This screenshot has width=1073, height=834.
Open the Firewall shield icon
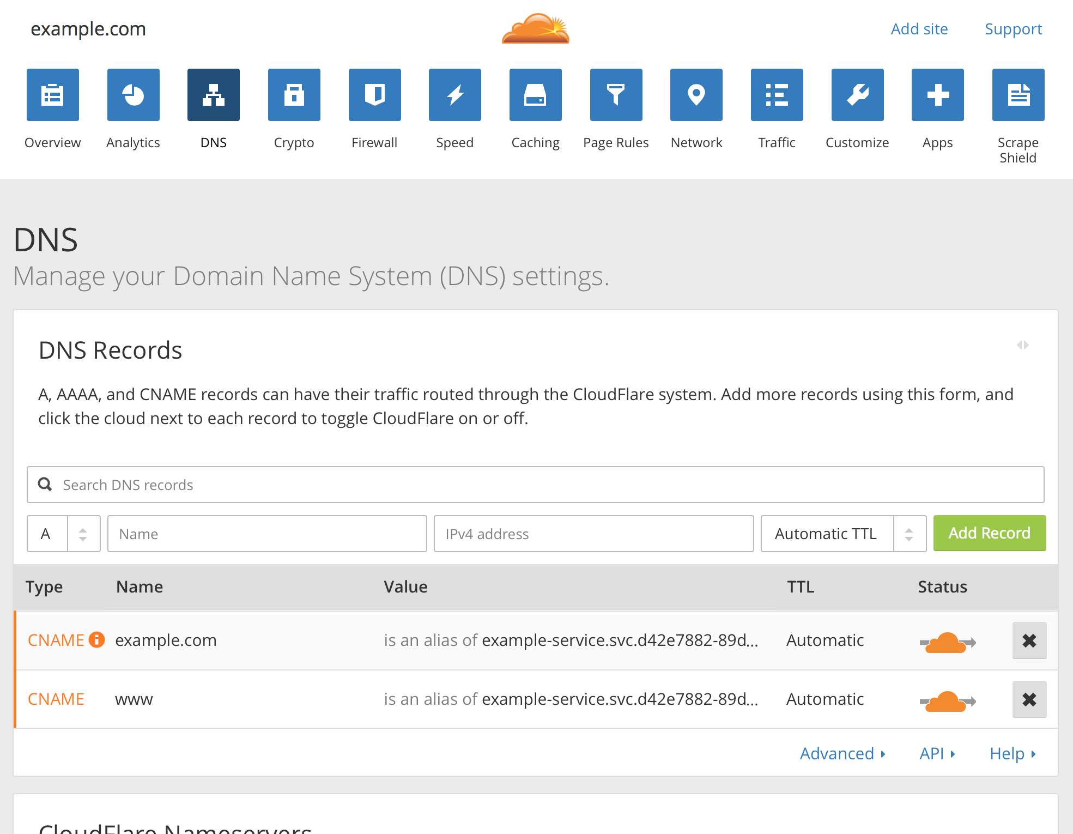(x=375, y=95)
